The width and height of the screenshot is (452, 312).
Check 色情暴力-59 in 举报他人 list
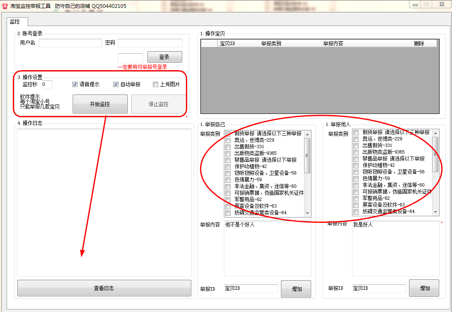coord(356,179)
